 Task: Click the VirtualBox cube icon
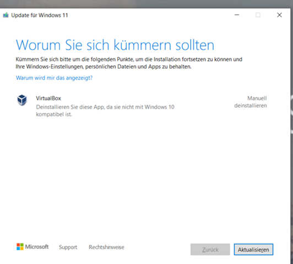[x=22, y=100]
